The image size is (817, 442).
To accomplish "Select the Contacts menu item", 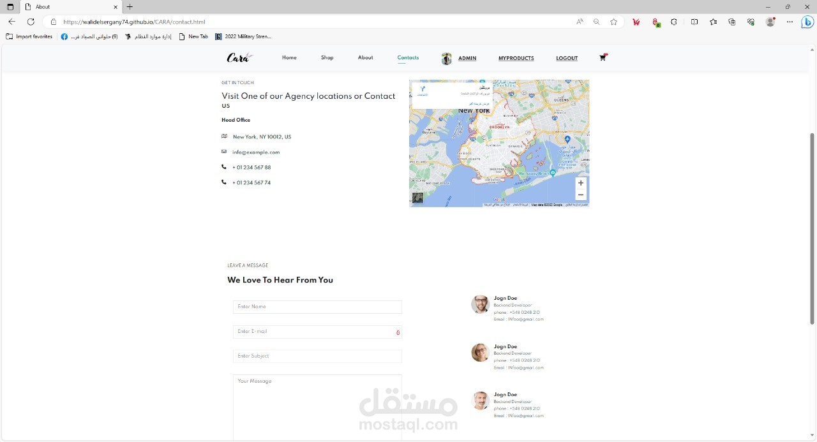I will 408,57.
